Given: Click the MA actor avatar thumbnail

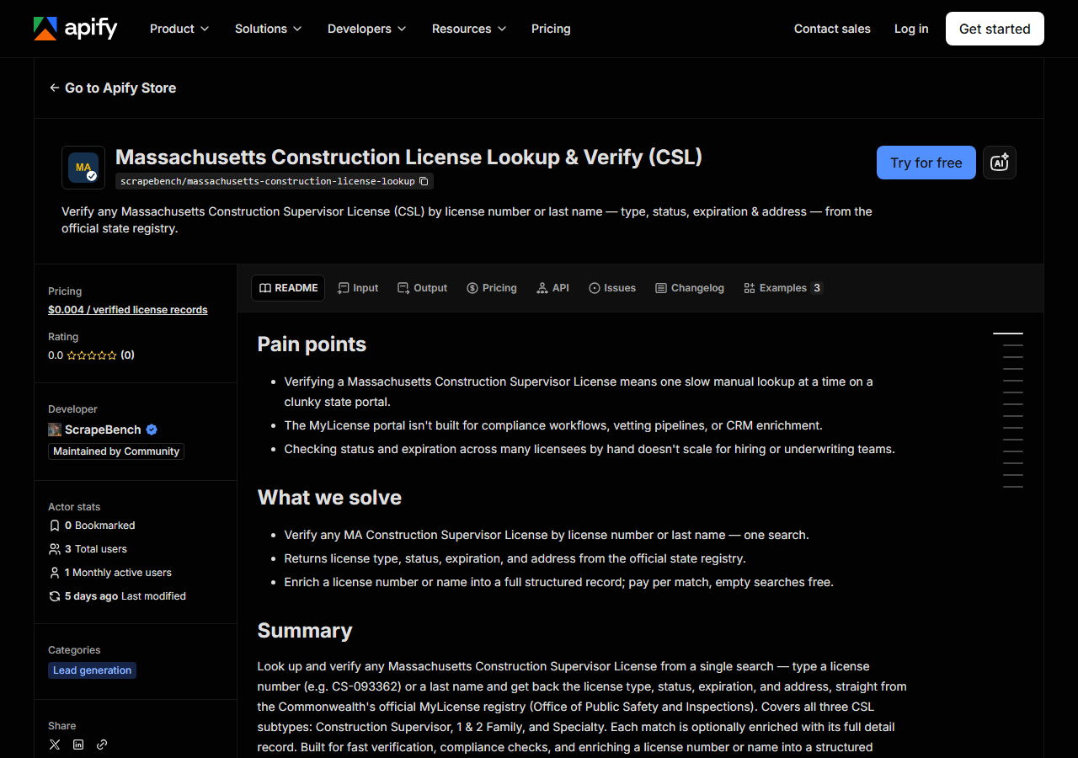Looking at the screenshot, I should [x=83, y=168].
